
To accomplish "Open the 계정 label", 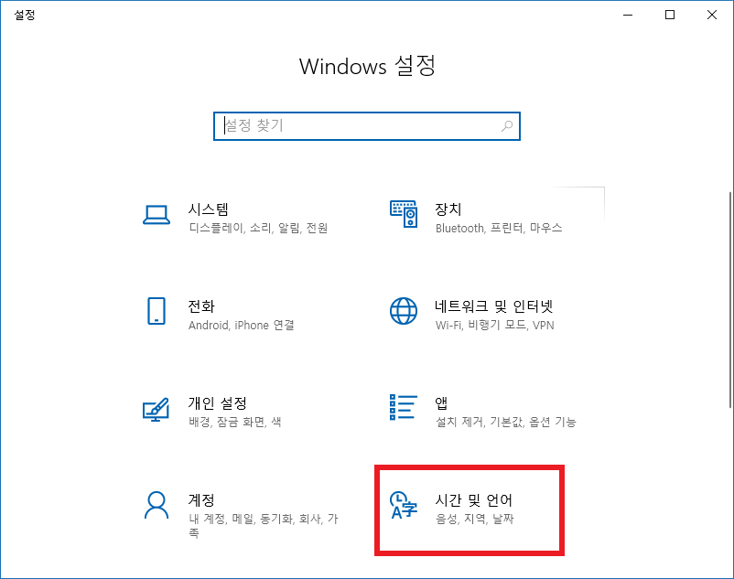I will [x=201, y=500].
